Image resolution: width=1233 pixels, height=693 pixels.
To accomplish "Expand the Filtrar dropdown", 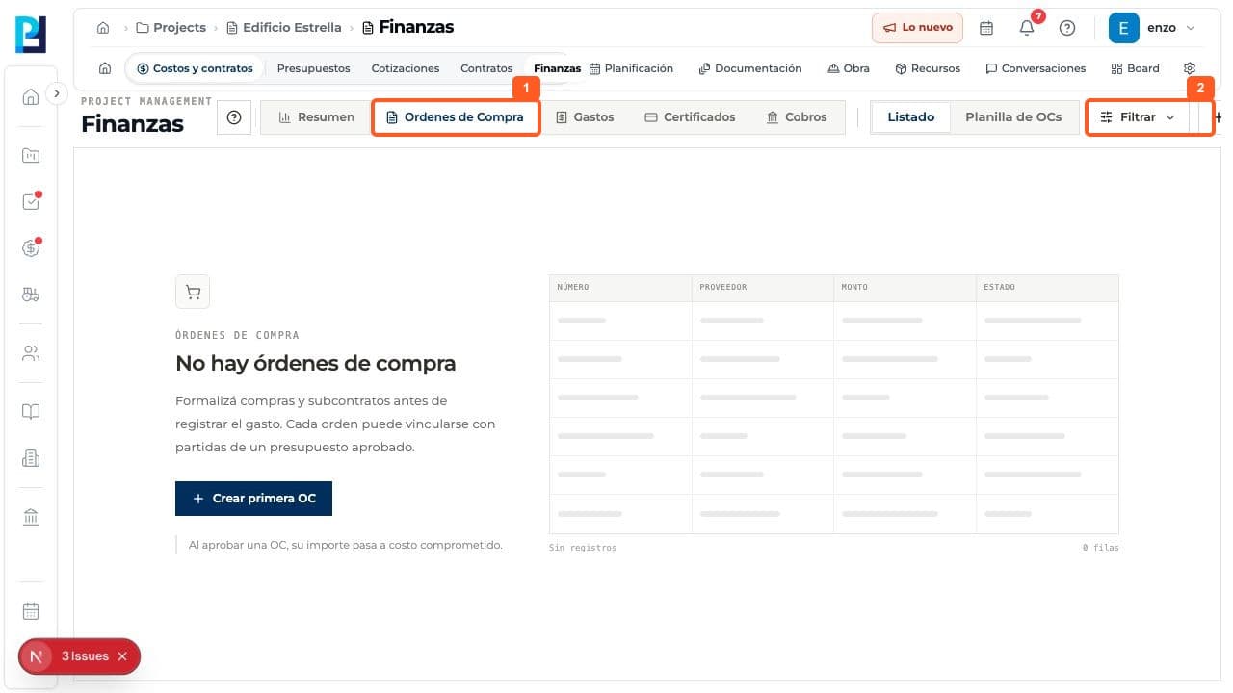I will [x=1138, y=117].
